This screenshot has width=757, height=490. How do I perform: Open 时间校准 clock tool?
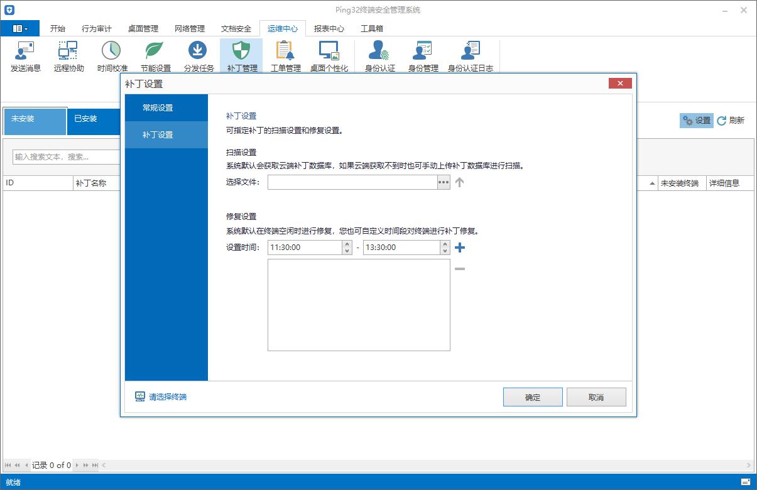click(x=112, y=56)
